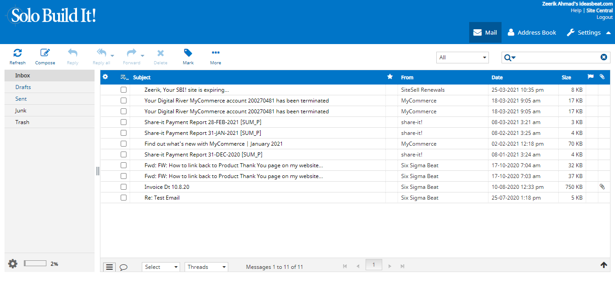Open folder actions gear icon
Image resolution: width=615 pixels, height=281 pixels.
pyautogui.click(x=13, y=264)
